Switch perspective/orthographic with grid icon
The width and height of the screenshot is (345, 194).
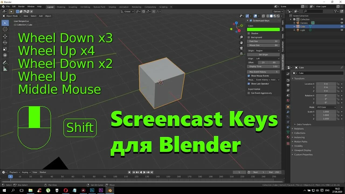click(241, 53)
